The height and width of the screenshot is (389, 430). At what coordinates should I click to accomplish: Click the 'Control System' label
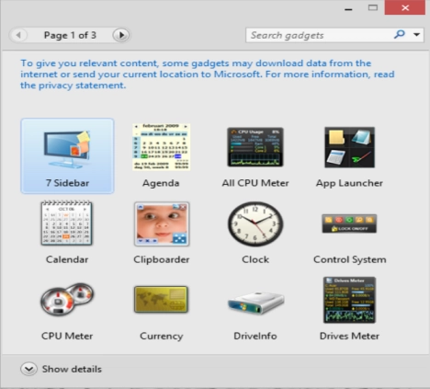[x=350, y=260]
